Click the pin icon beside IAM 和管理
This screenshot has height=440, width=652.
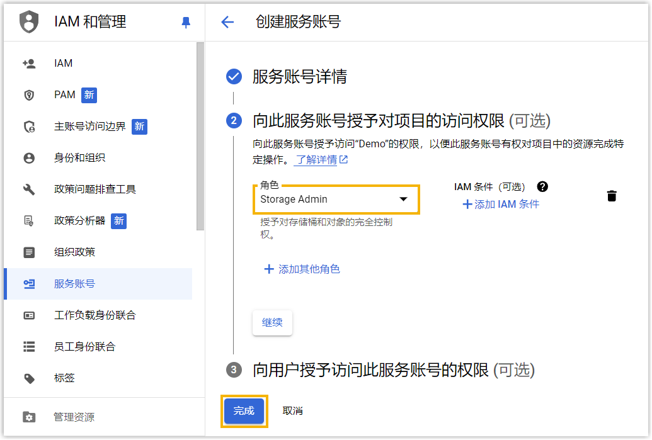[185, 23]
